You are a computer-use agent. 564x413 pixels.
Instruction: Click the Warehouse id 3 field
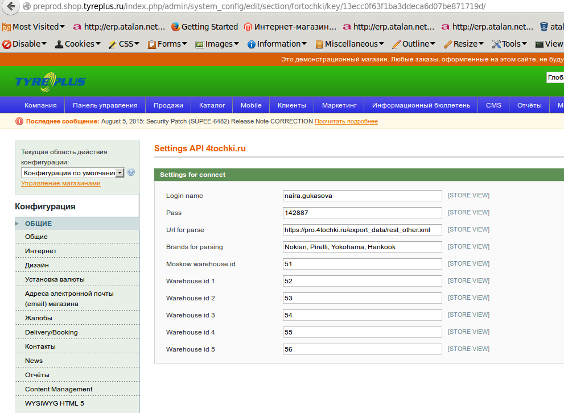[362, 315]
